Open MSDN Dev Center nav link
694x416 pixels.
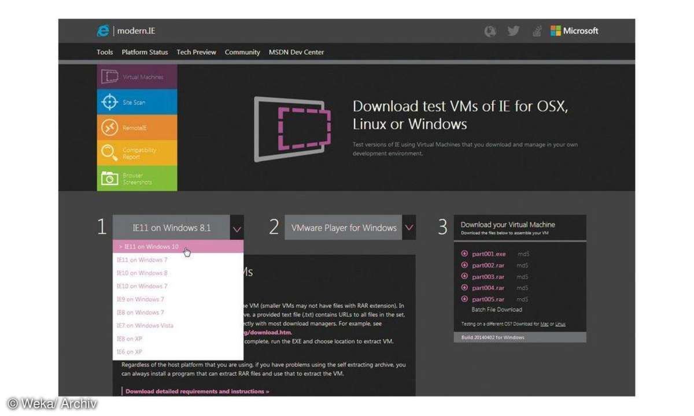(296, 52)
